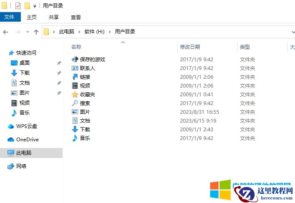Viewport: 295px width, 203px height.
Task: Go back with the left arrow button
Action: click(5, 32)
